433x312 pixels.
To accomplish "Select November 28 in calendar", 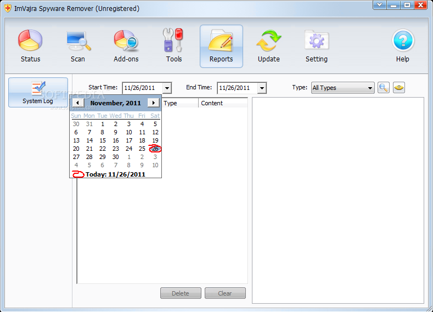I will (x=89, y=157).
